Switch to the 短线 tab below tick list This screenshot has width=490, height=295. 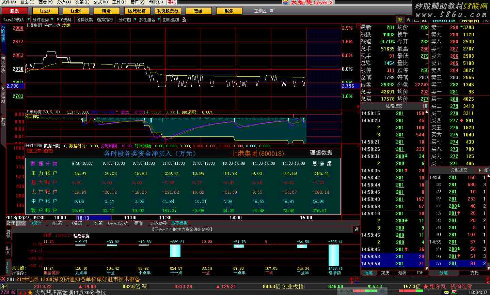tap(402, 273)
